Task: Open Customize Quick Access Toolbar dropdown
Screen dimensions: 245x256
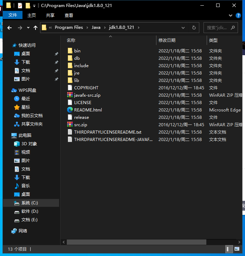Action: tap(34, 6)
